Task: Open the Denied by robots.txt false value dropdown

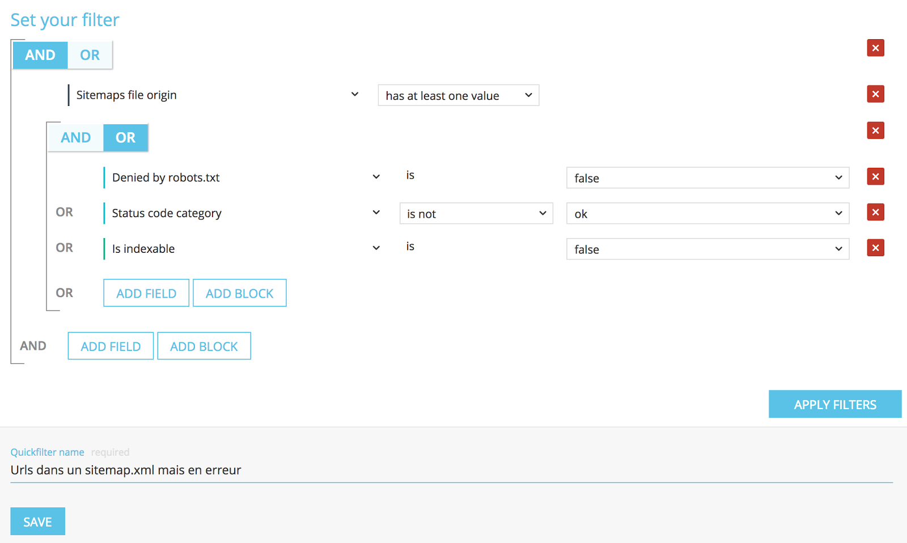Action: 707,178
